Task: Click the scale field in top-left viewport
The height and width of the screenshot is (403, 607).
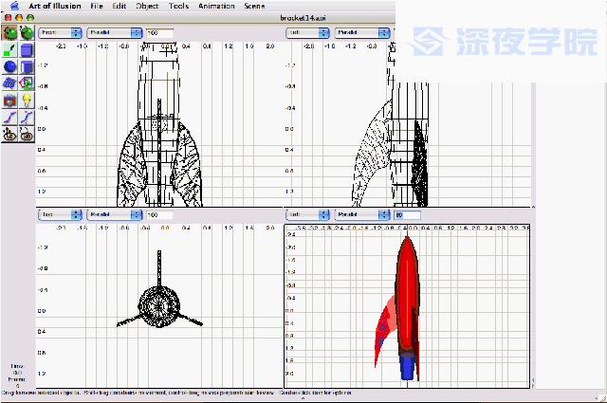Action: click(x=157, y=32)
